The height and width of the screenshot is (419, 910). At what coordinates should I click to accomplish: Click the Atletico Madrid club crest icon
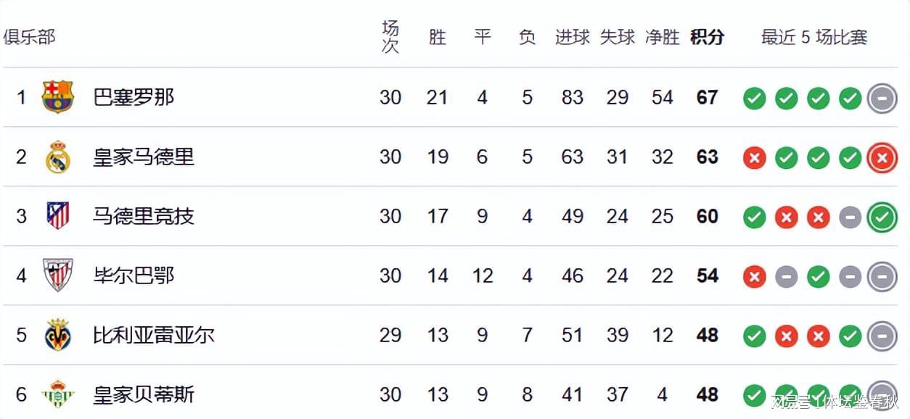coord(58,216)
